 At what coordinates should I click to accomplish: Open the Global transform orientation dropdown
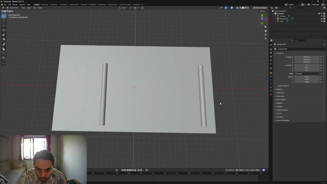pyautogui.click(x=124, y=8)
